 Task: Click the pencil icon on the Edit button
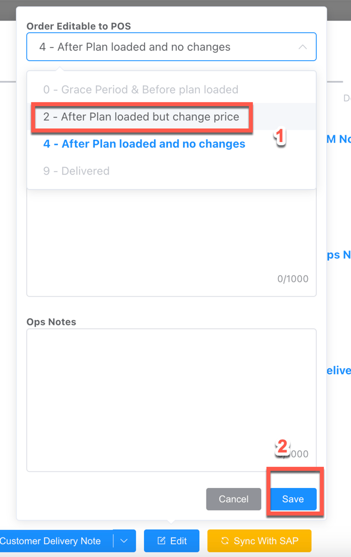[162, 540]
